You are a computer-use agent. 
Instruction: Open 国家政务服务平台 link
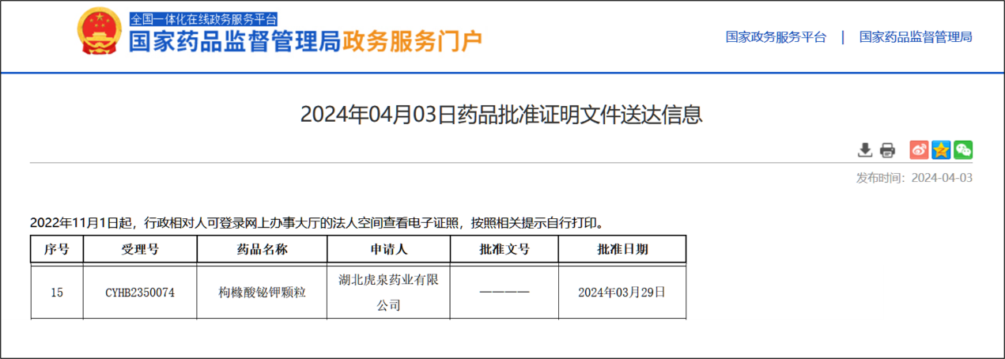[776, 37]
